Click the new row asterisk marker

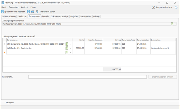(x=4, y=52)
